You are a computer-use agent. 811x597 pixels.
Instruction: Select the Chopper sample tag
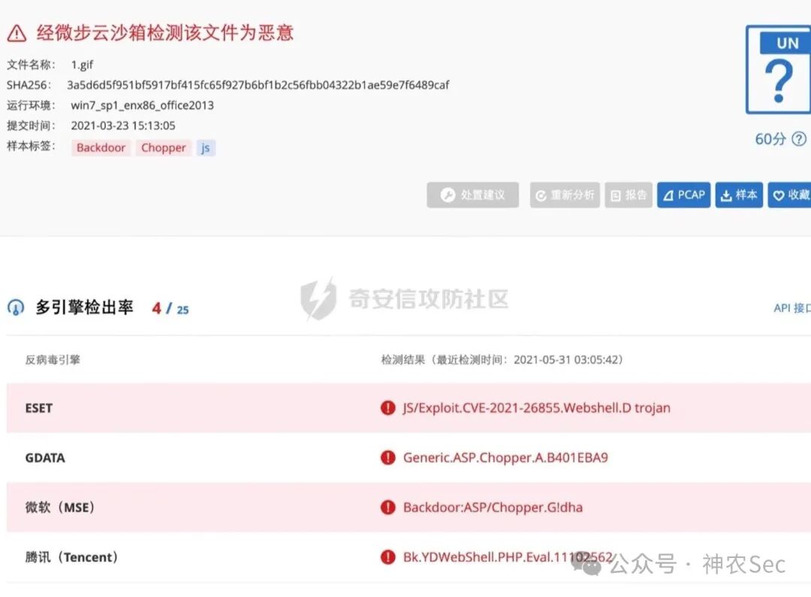pyautogui.click(x=163, y=147)
